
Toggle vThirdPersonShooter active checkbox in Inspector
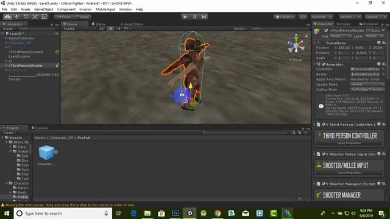[326, 30]
